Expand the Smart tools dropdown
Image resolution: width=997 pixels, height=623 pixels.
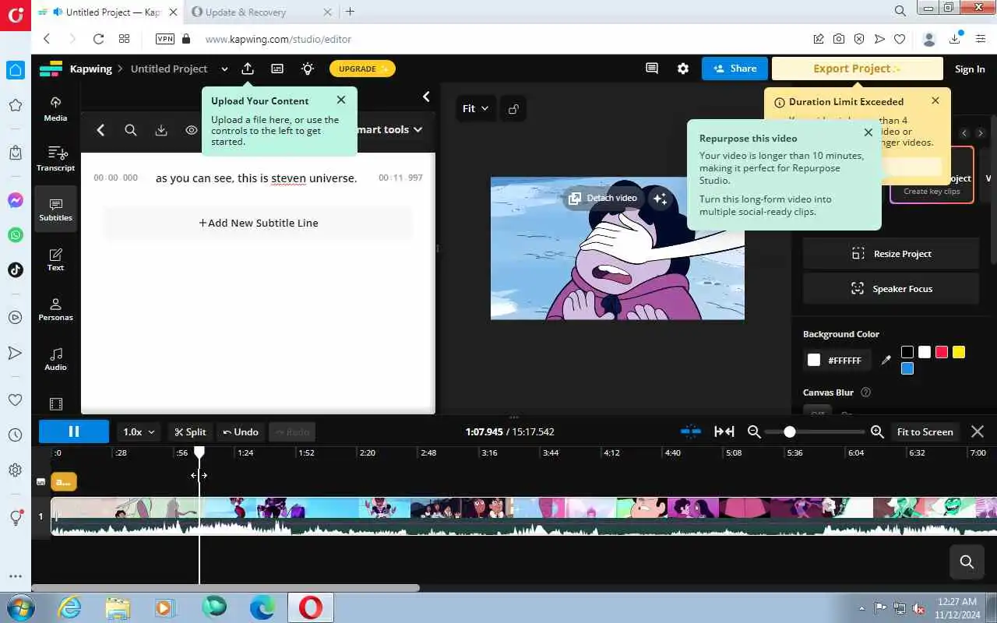click(x=389, y=130)
